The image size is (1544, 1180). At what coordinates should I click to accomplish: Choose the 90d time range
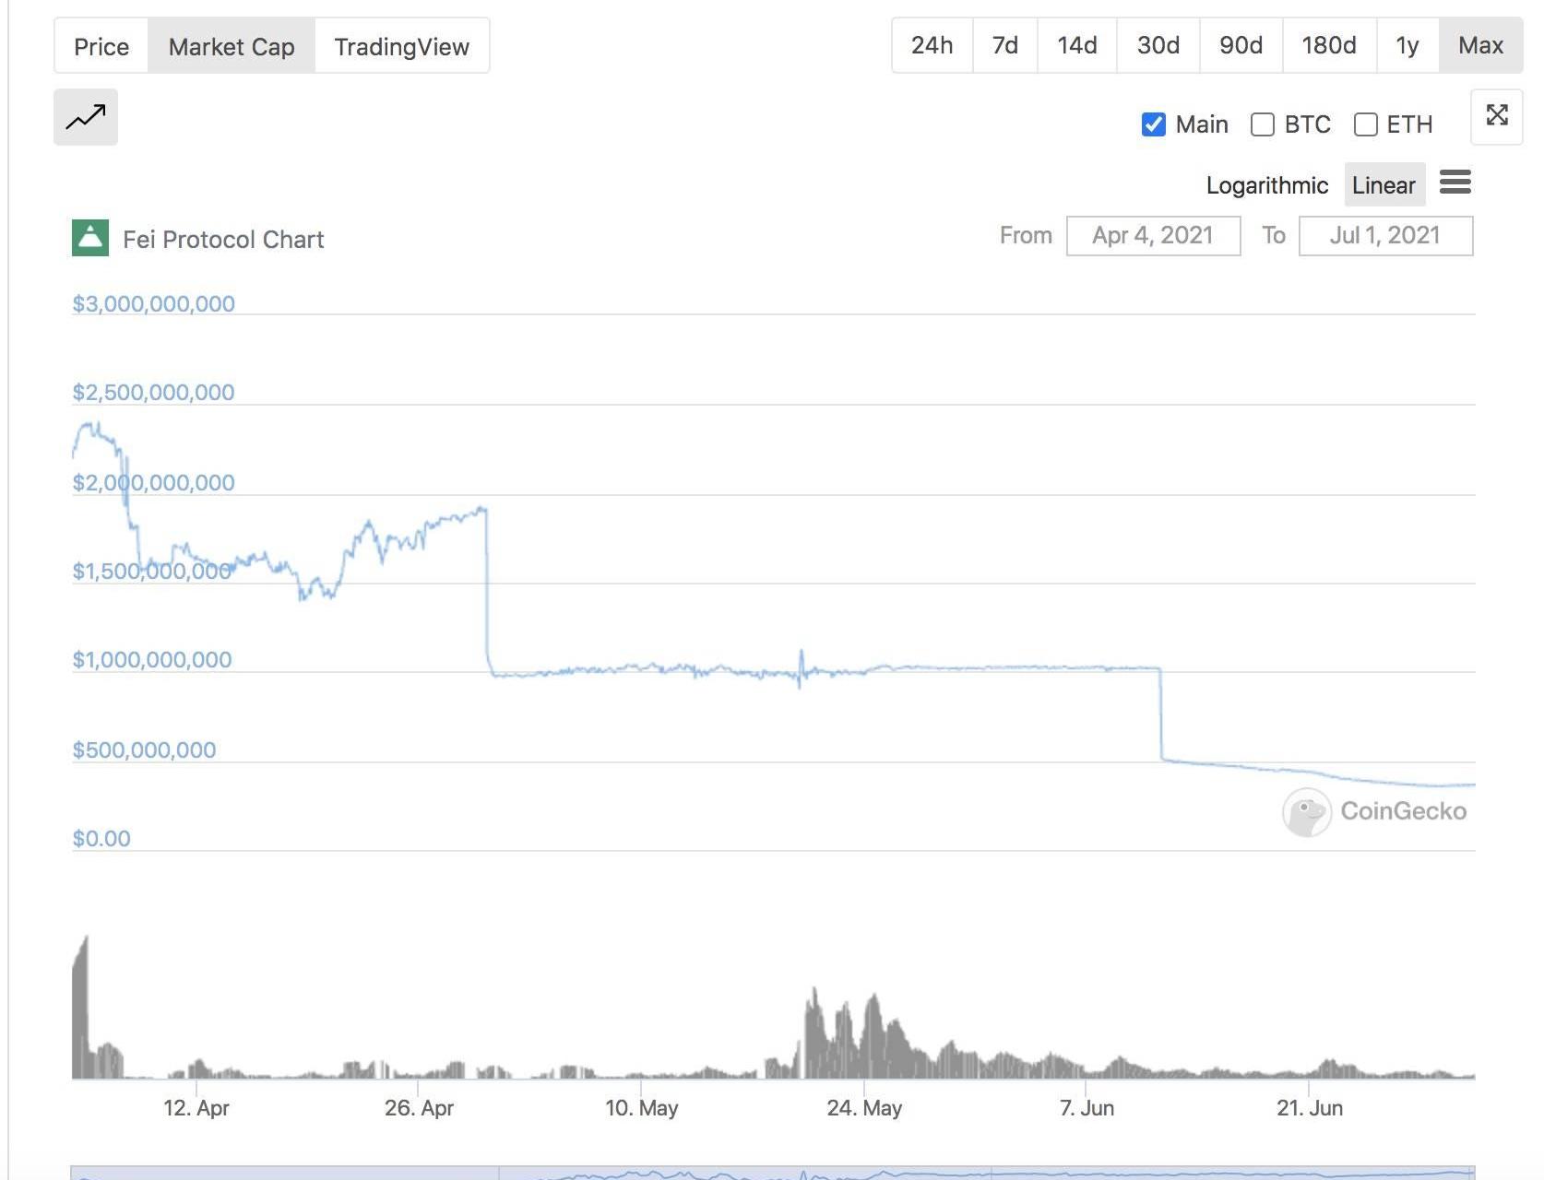pyautogui.click(x=1241, y=45)
